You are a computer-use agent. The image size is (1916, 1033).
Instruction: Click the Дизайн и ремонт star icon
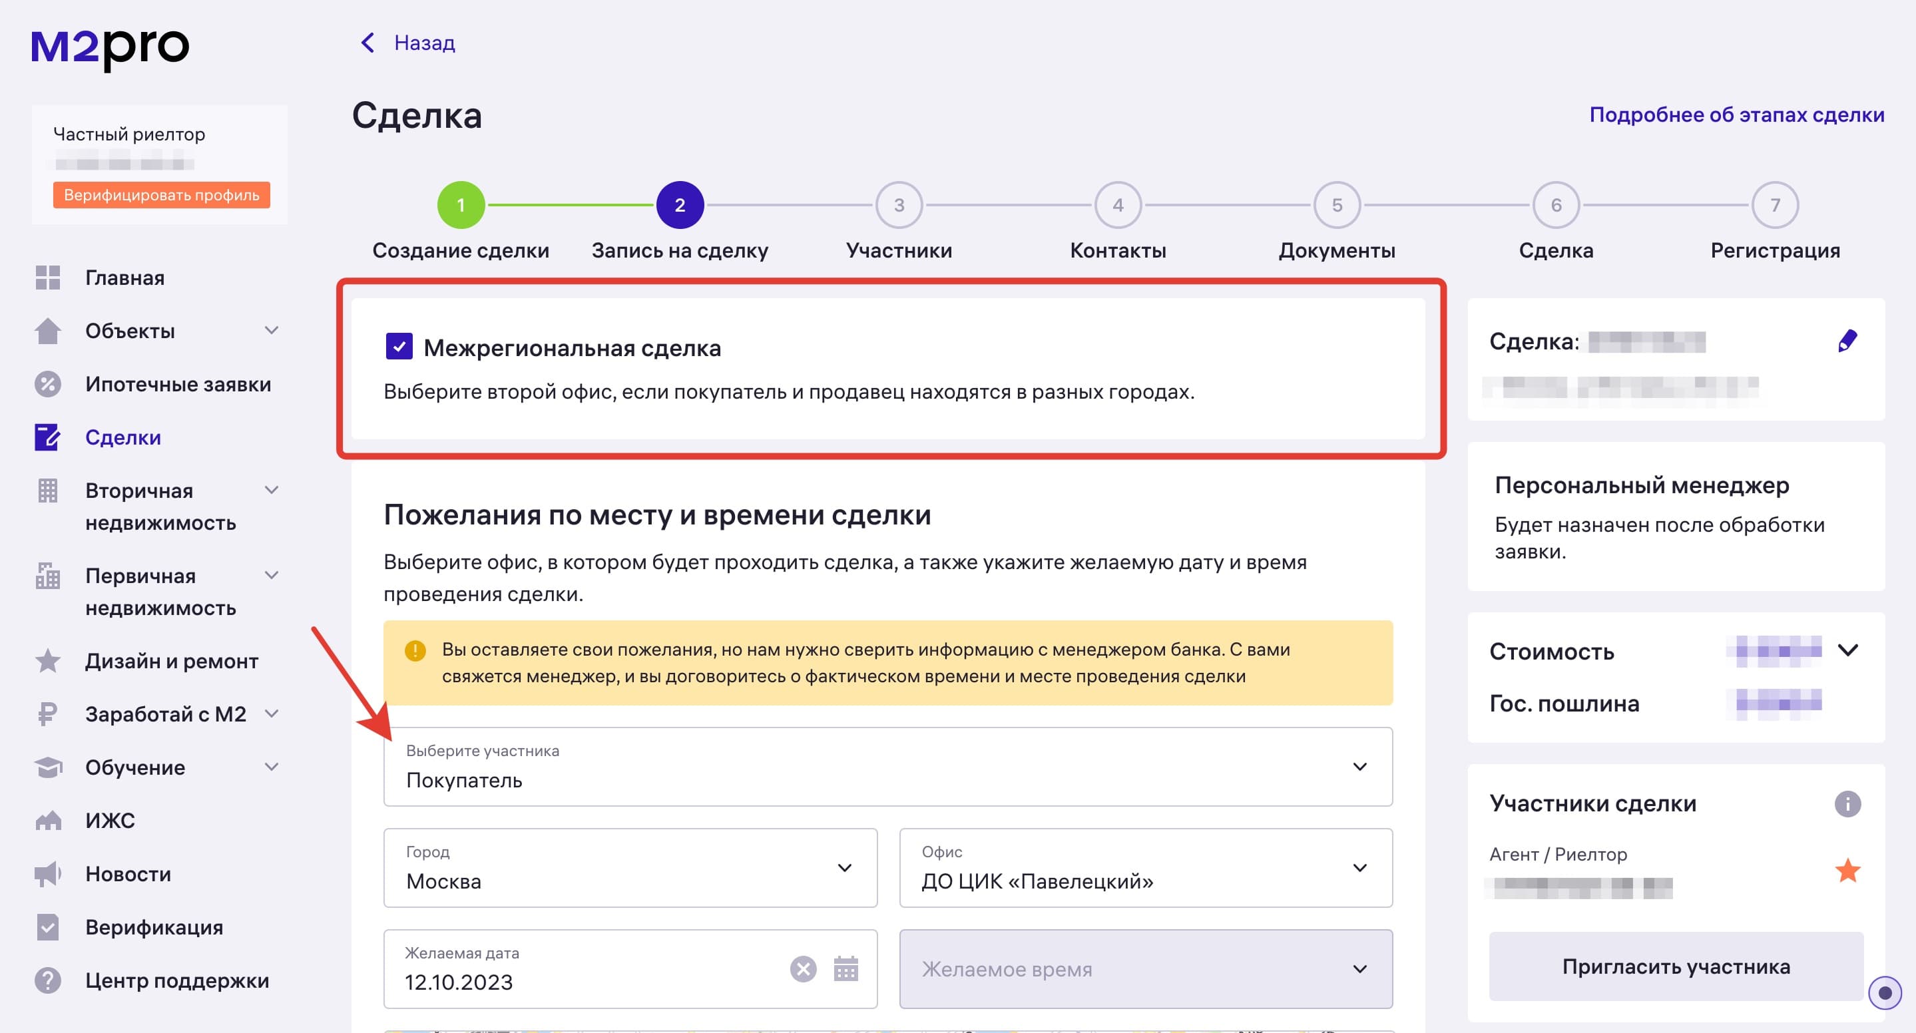48,660
